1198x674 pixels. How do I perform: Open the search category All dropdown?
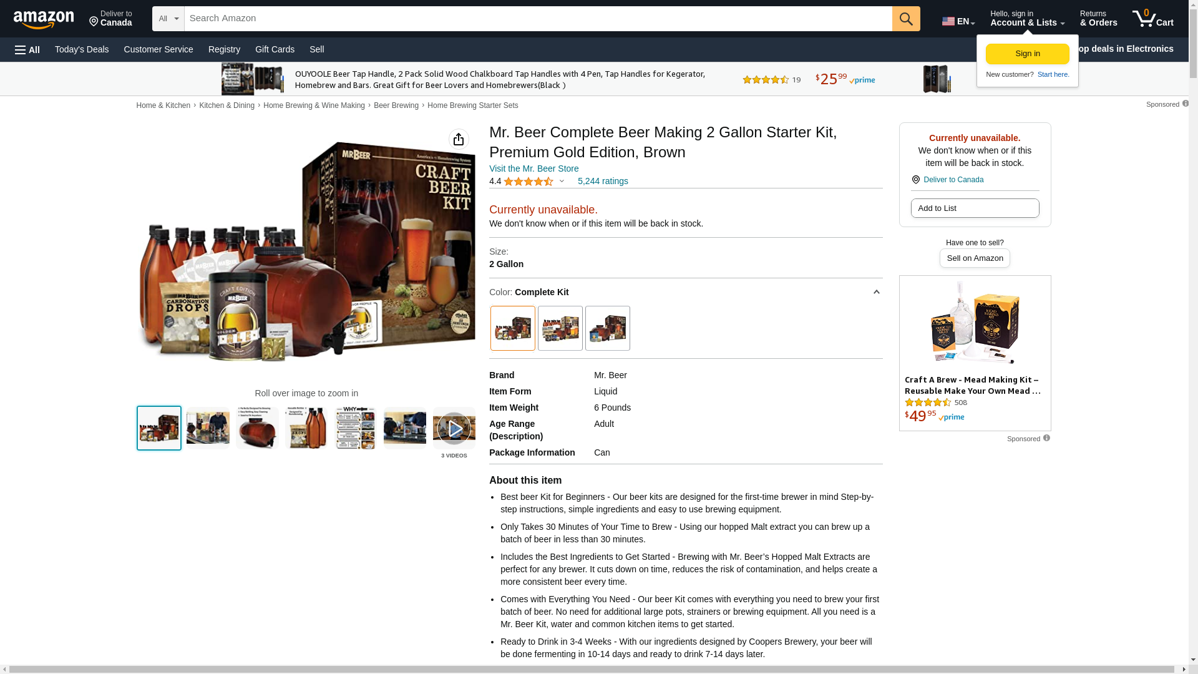point(168,19)
